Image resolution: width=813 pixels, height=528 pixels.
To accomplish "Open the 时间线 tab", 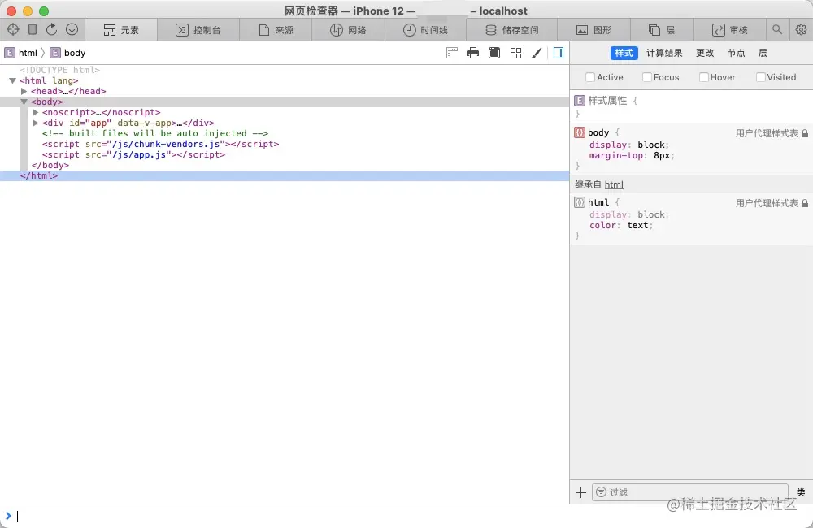I will coord(426,30).
